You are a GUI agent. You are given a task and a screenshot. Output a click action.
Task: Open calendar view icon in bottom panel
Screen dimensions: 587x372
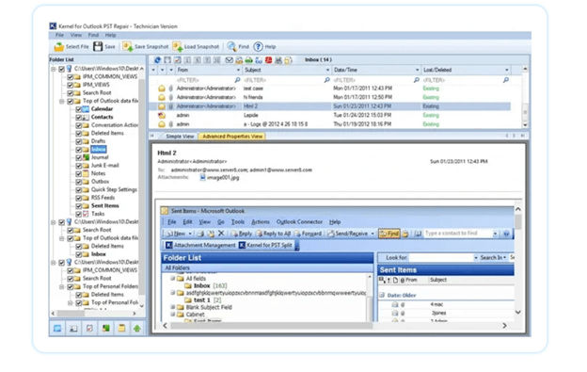(57, 329)
